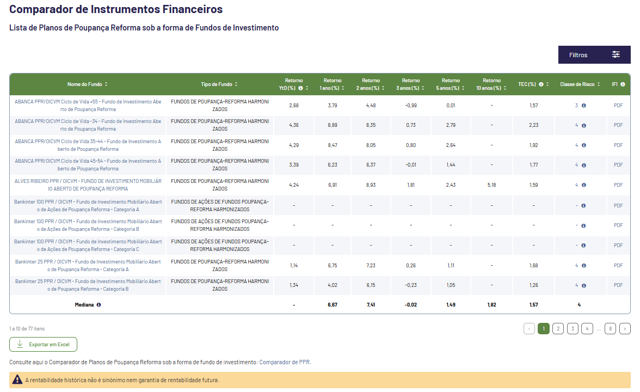Screen dimensions: 640x392
Task: Jump to page 8 of results
Action: click(x=611, y=328)
